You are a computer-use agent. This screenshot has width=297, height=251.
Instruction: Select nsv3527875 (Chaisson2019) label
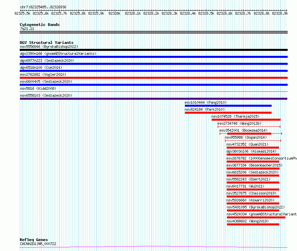click(x=251, y=193)
